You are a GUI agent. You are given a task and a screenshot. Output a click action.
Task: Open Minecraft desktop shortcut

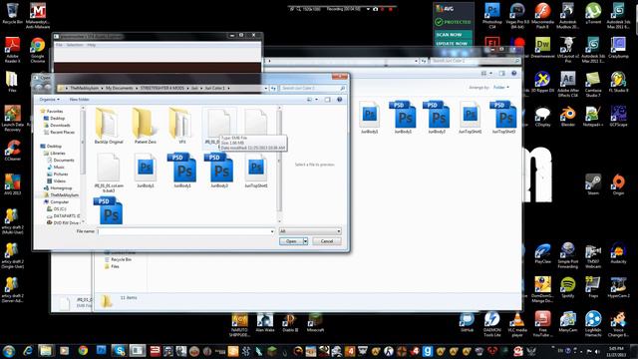315,322
